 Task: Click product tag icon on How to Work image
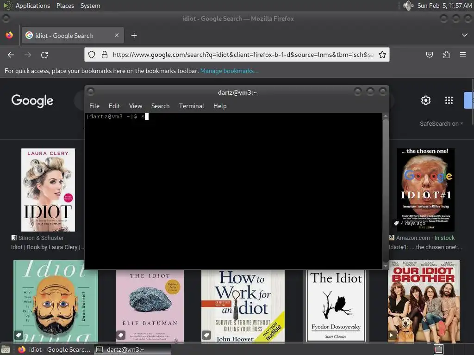click(206, 335)
